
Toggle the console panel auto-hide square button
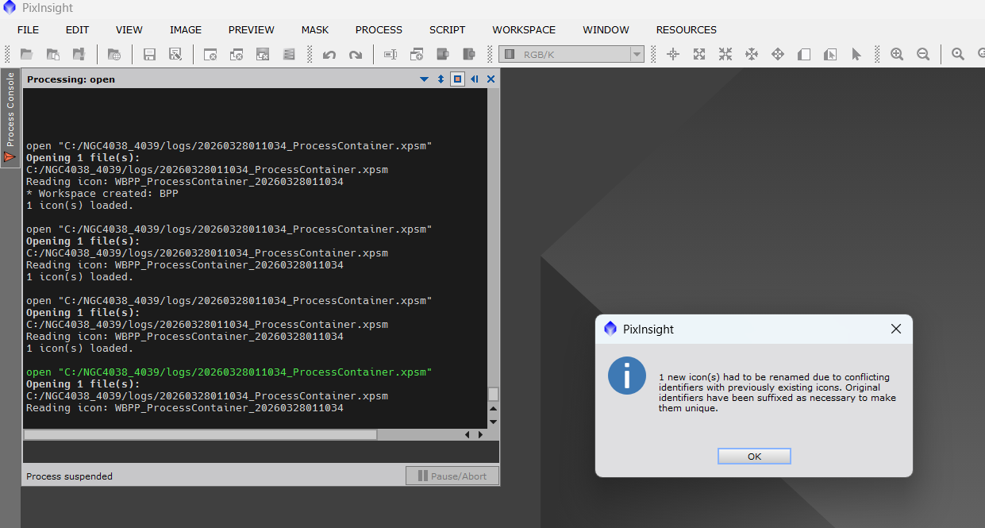pos(457,79)
